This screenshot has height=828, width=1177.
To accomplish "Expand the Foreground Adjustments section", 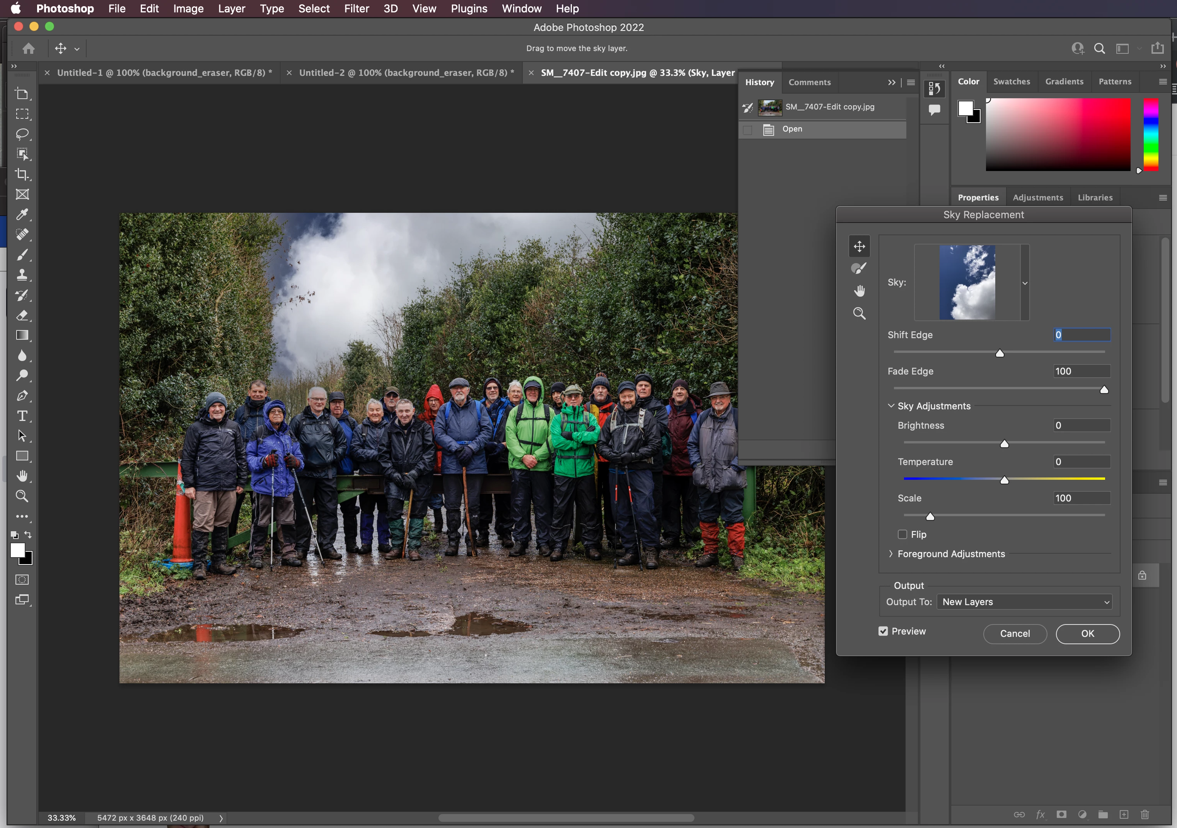I will tap(891, 554).
